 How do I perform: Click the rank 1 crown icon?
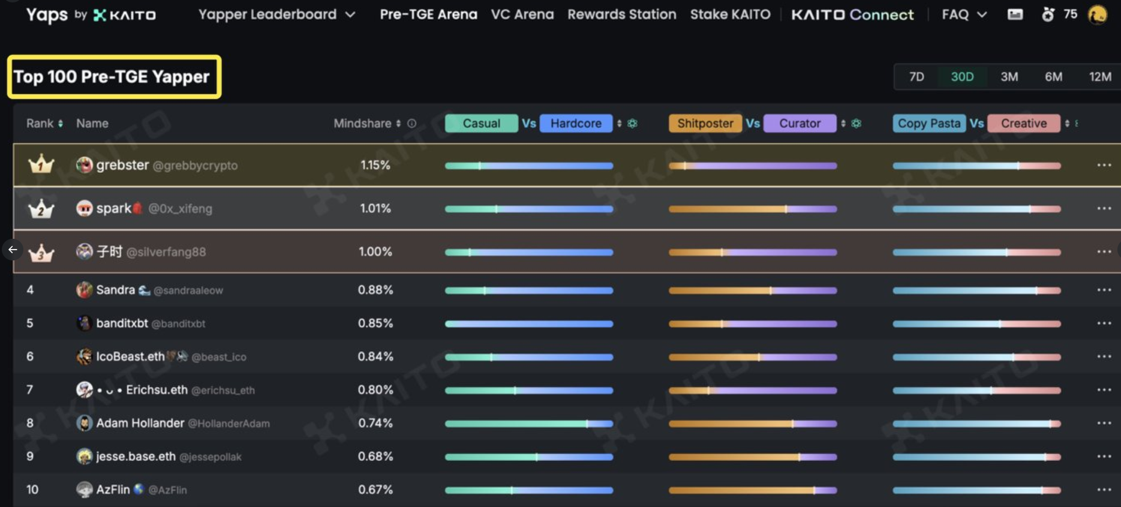click(x=41, y=164)
